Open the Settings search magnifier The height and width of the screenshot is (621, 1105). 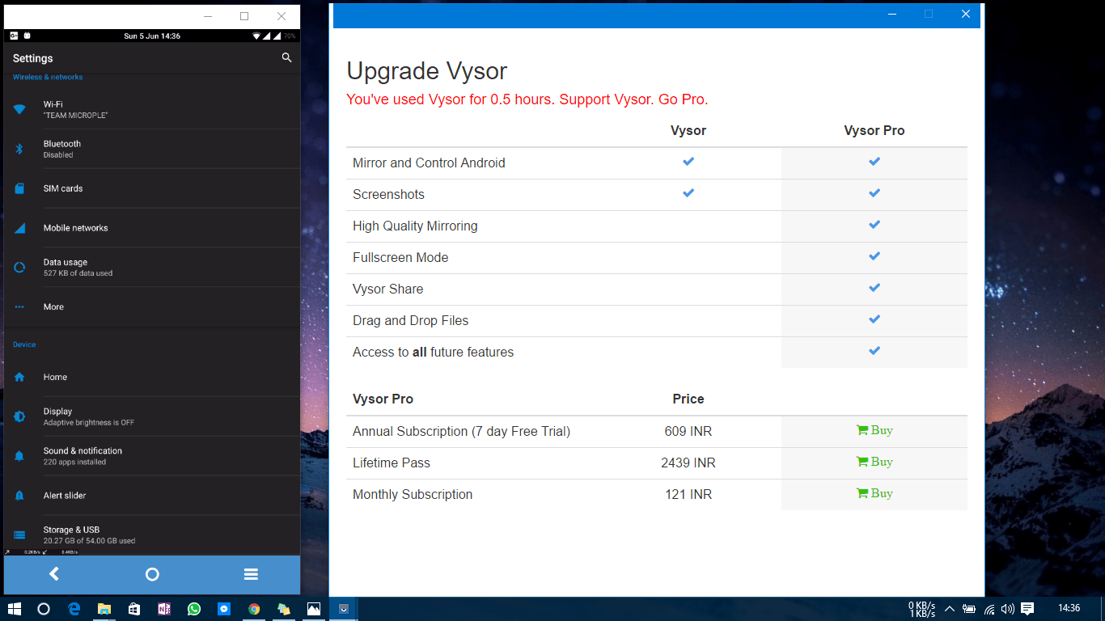tap(286, 57)
